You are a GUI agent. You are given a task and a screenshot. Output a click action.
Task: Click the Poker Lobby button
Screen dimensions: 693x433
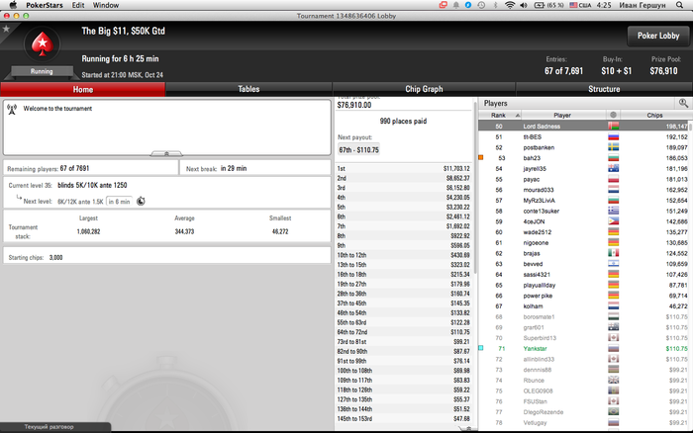(x=658, y=36)
